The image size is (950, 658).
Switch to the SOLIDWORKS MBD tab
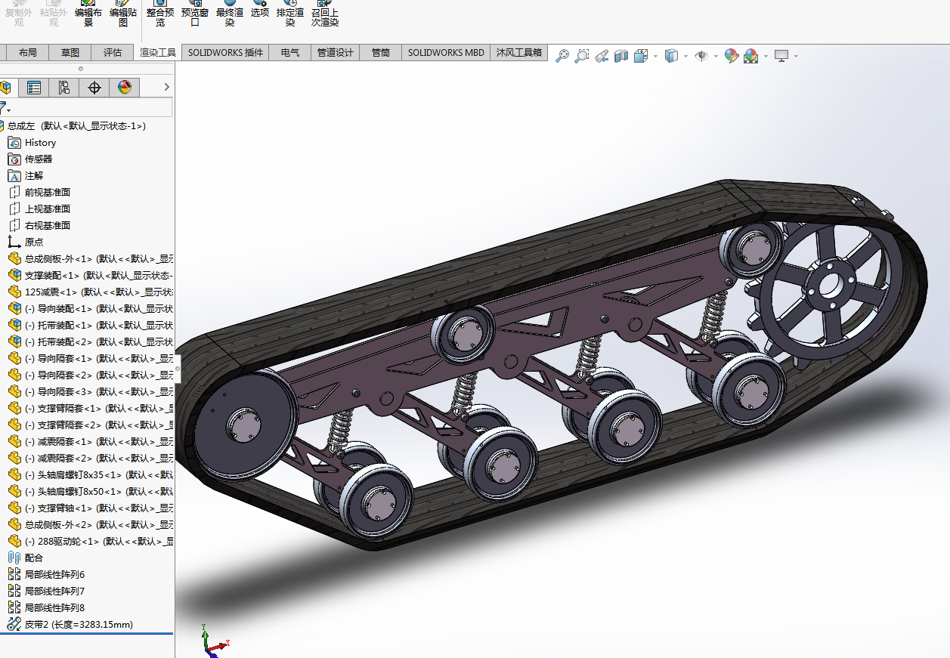(x=446, y=53)
